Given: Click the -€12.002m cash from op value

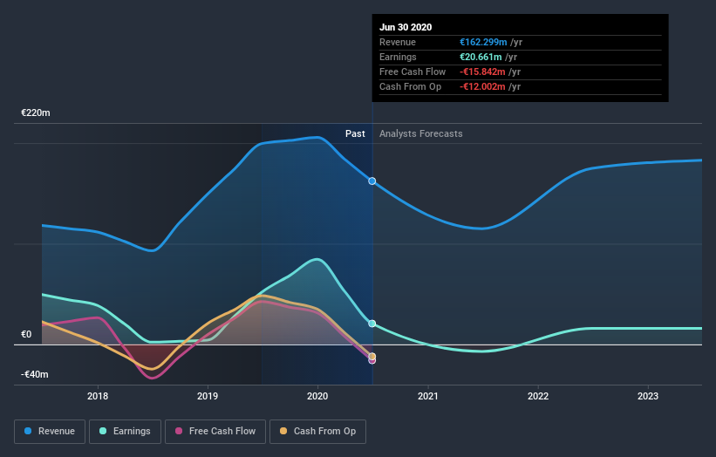Looking at the screenshot, I should click(482, 86).
